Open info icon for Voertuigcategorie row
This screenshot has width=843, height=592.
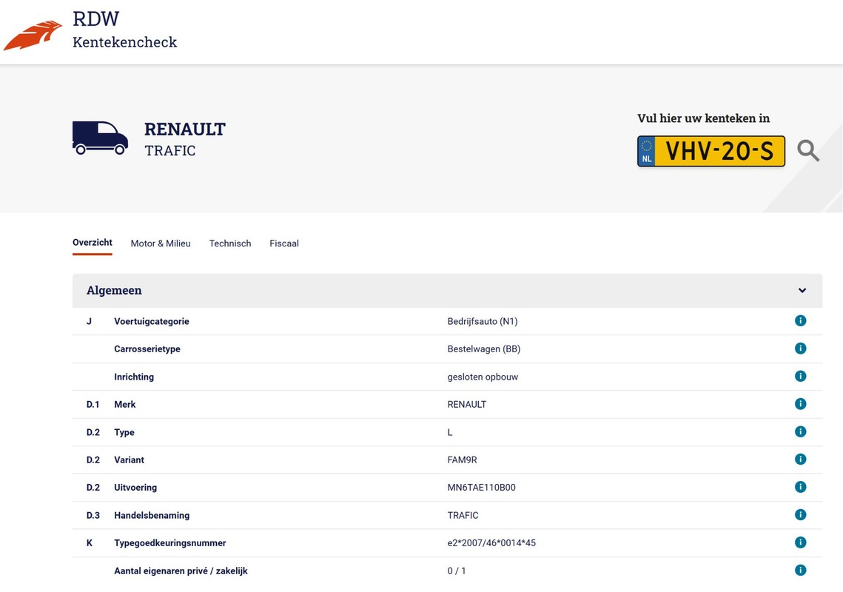[801, 321]
